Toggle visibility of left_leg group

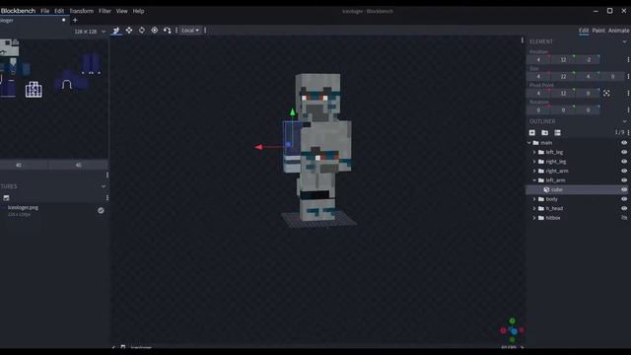tap(624, 152)
